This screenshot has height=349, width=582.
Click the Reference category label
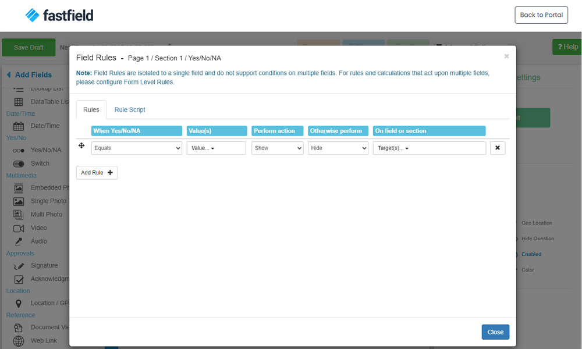click(20, 315)
